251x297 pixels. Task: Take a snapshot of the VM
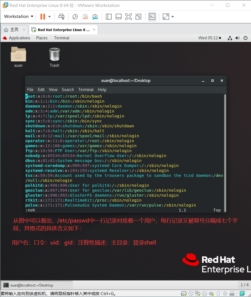tap(75, 17)
